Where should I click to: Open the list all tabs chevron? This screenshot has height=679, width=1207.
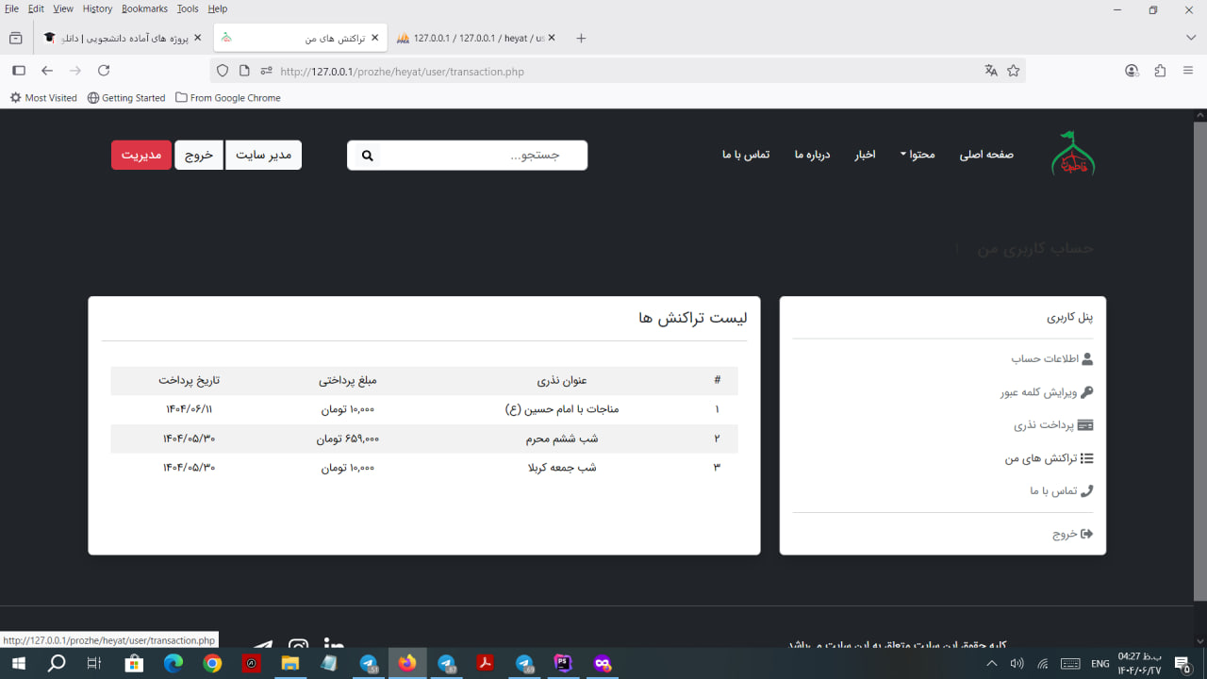click(x=1191, y=38)
